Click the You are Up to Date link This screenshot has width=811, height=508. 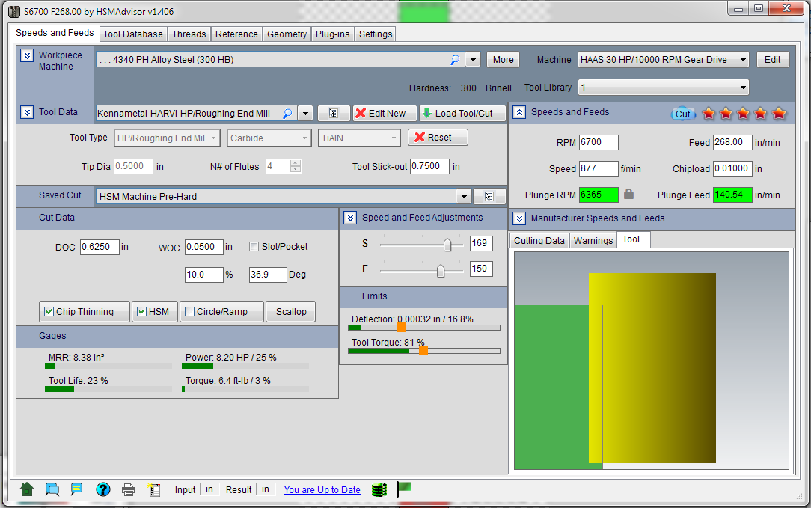(x=322, y=490)
